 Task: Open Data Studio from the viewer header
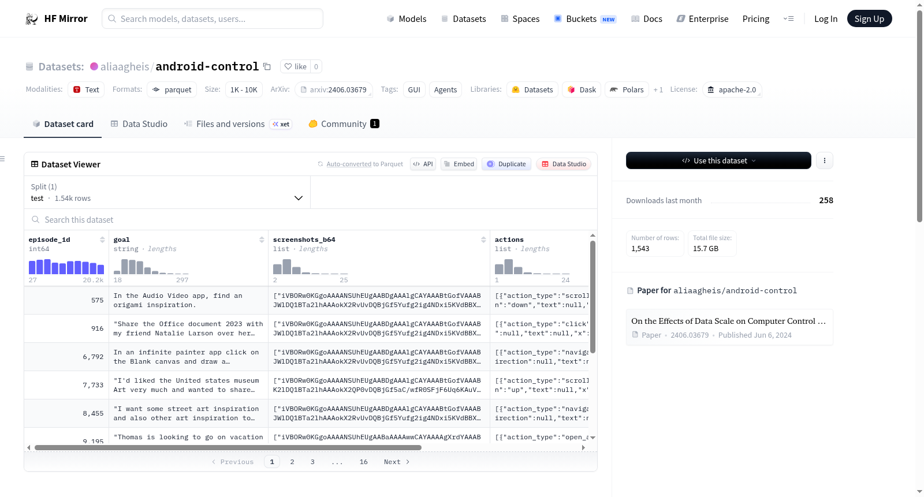(x=564, y=164)
